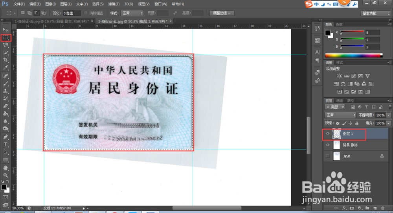Screen dimensions: 393x213
Task: Open layer style fx menu
Action: tap(344, 208)
